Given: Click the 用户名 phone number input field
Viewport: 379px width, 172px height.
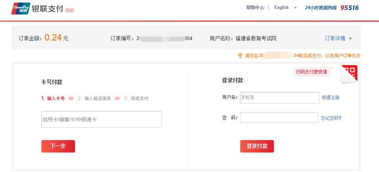Looking at the screenshot, I should pos(280,98).
